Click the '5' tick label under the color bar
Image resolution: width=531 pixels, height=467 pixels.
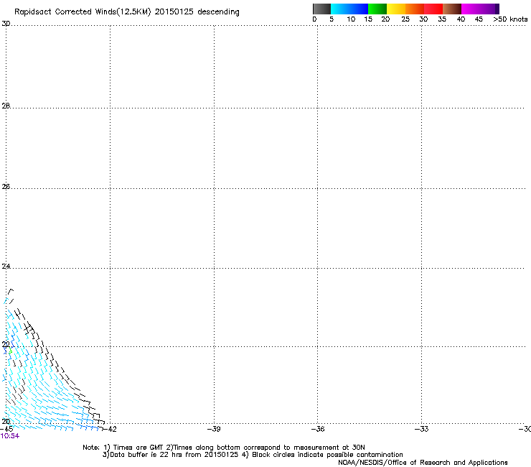pyautogui.click(x=332, y=19)
